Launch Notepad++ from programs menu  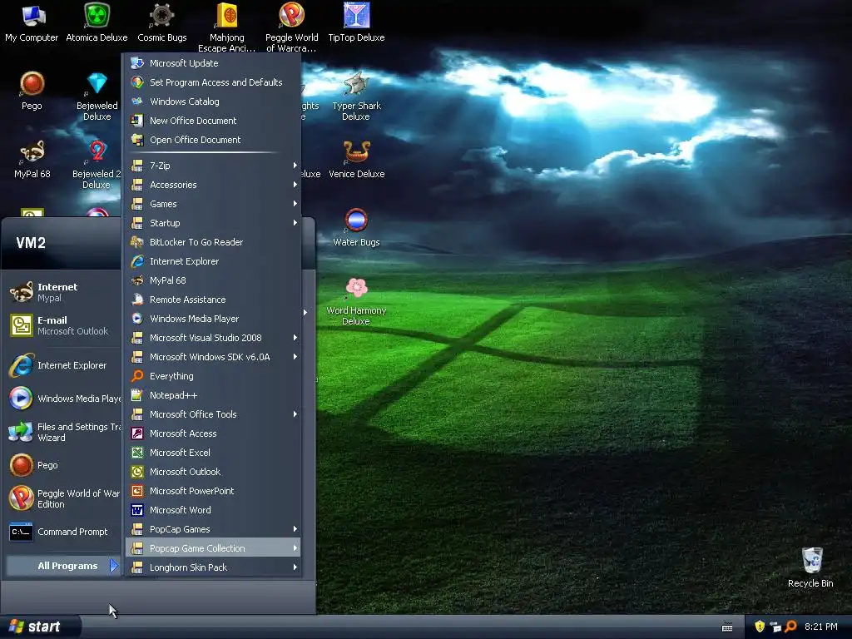click(x=213, y=395)
